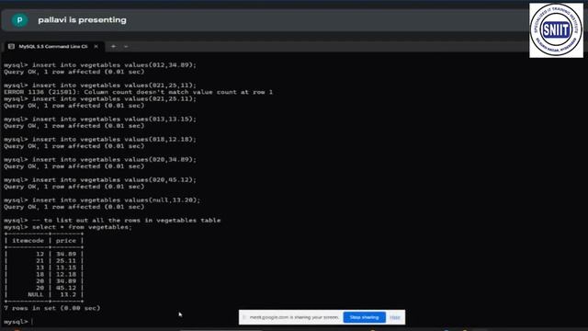
Task: Close the MySQL Command Line tab
Action: click(x=96, y=47)
